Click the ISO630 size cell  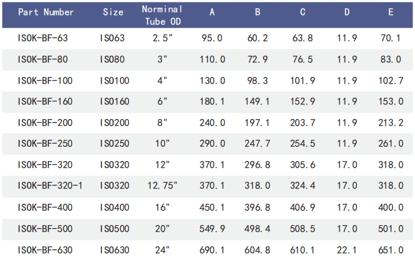(114, 250)
